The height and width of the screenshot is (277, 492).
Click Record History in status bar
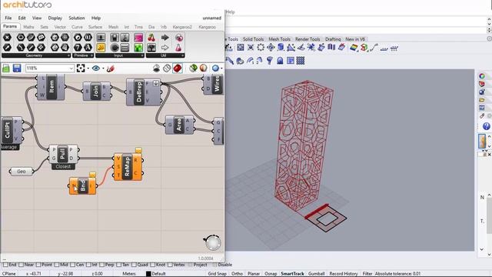tap(344, 274)
